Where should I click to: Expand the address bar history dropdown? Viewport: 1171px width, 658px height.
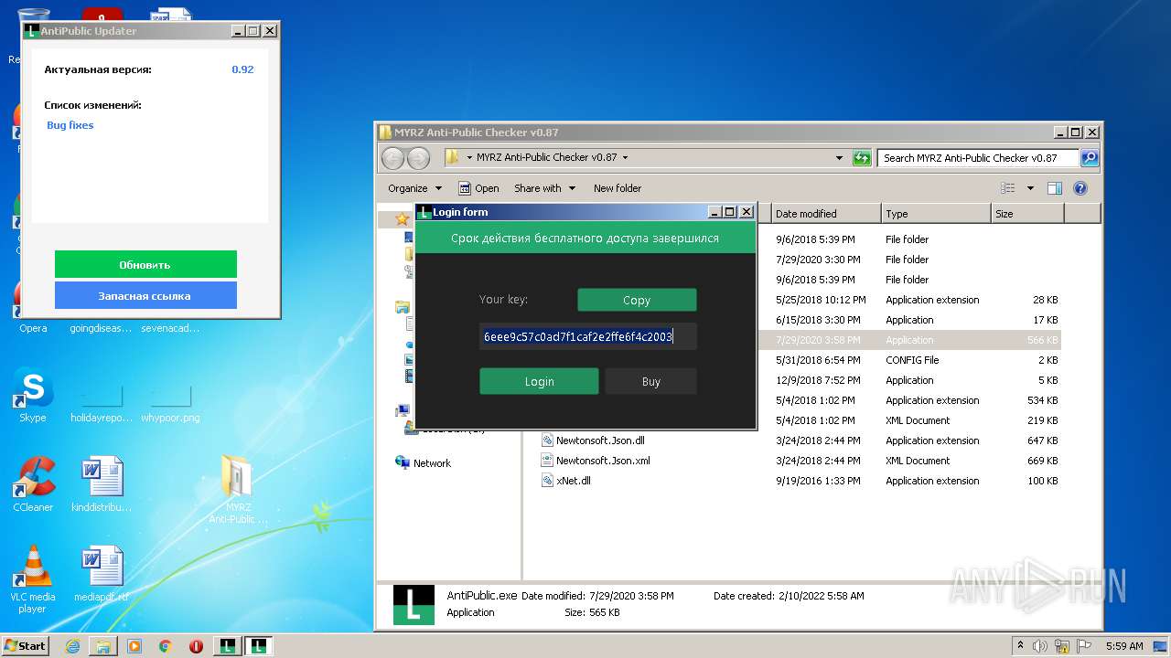click(x=840, y=158)
